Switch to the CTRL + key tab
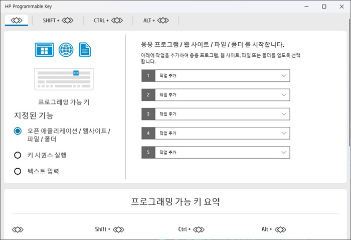The width and height of the screenshot is (351, 240). coord(108,21)
